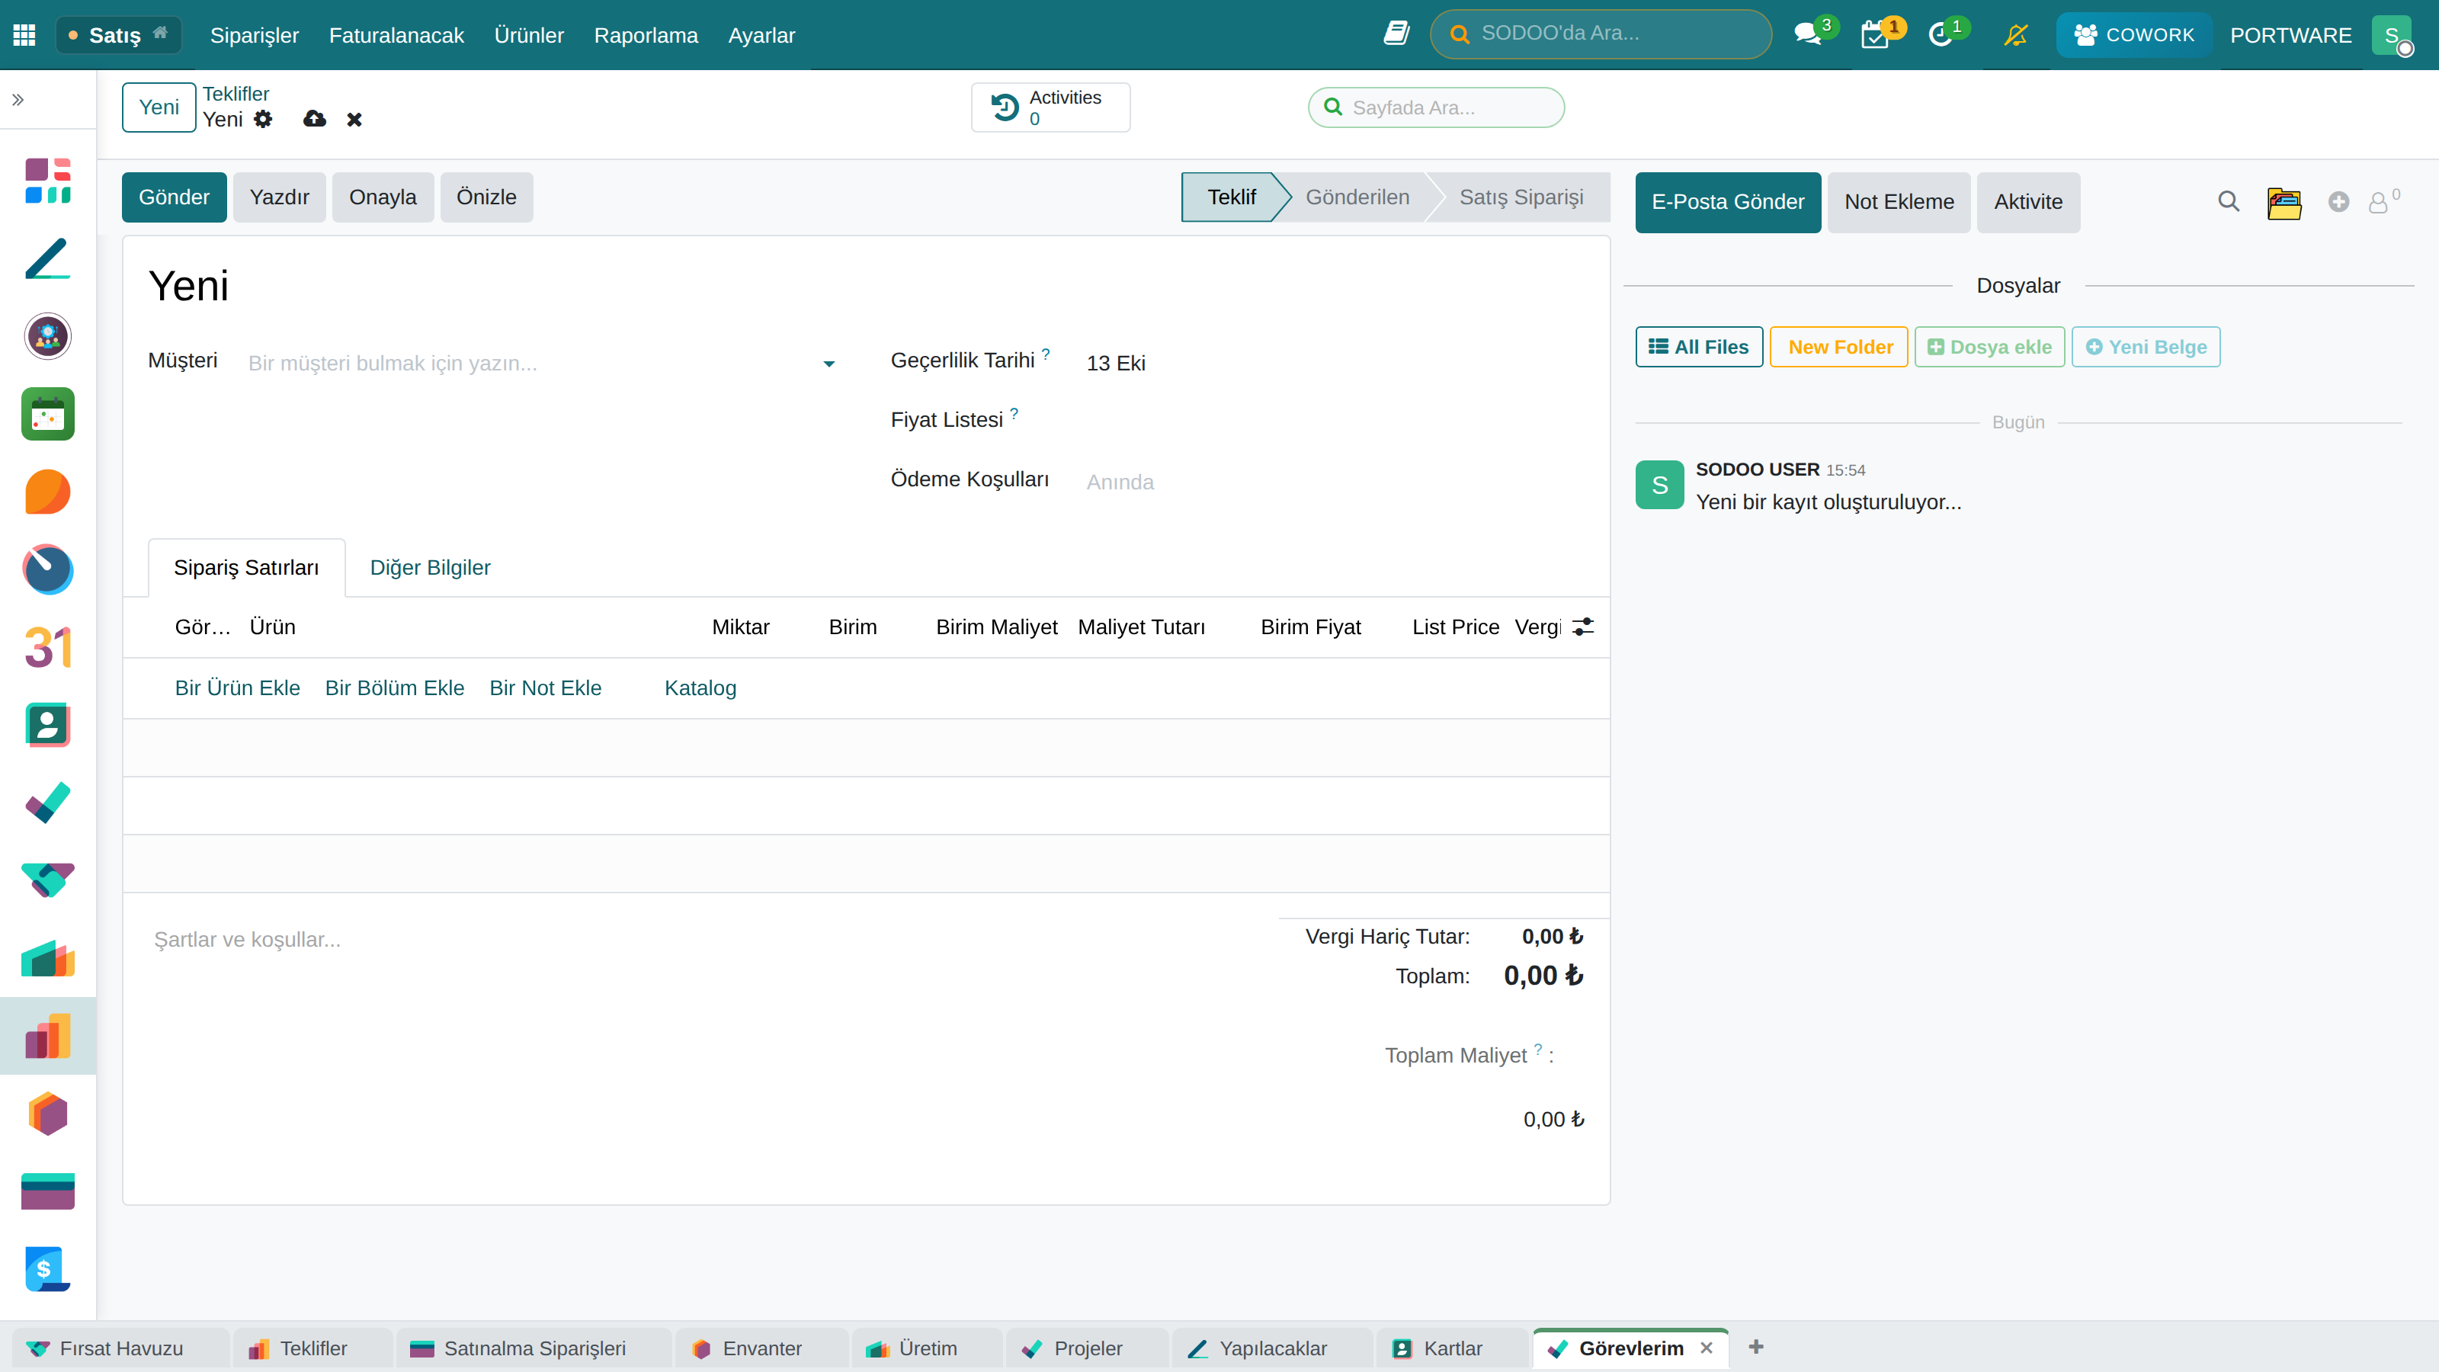Open the blue timer app in sidebar
The image size is (2439, 1372).
coord(47,569)
